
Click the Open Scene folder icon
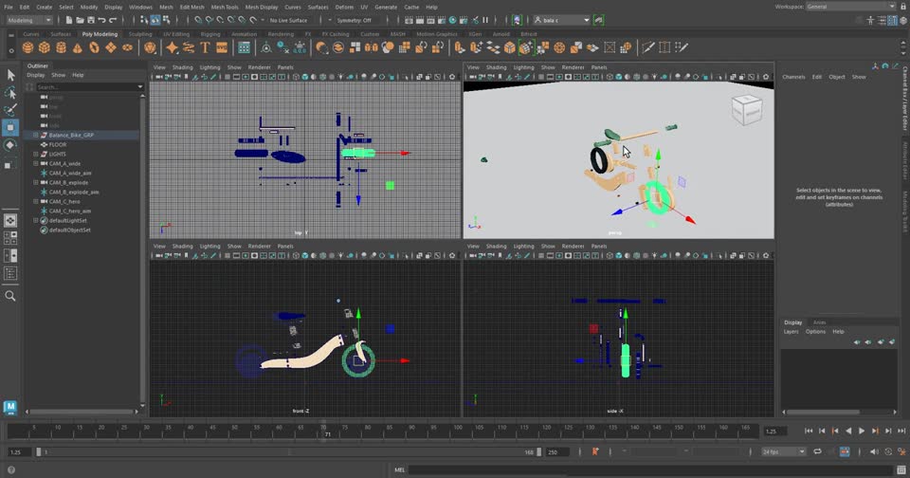pos(80,20)
